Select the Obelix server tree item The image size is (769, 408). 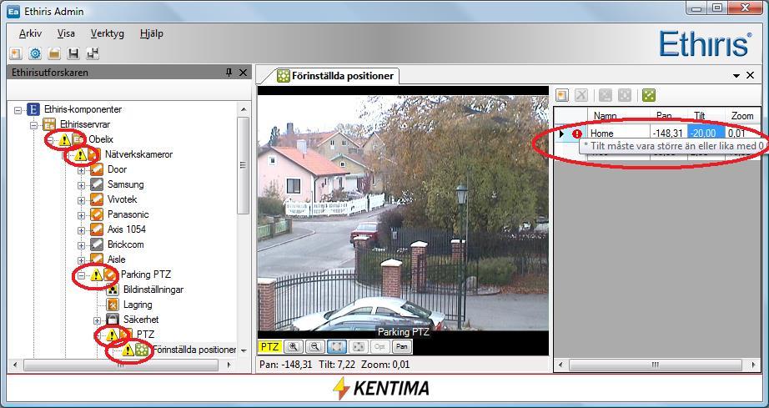tap(101, 139)
